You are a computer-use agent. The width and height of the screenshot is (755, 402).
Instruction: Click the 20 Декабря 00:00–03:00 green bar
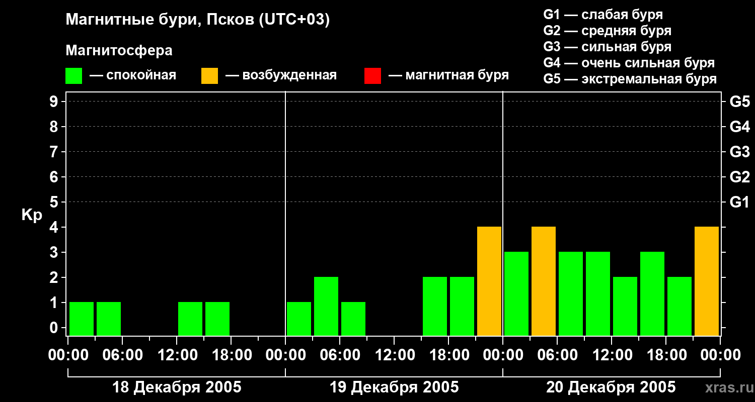(516, 293)
